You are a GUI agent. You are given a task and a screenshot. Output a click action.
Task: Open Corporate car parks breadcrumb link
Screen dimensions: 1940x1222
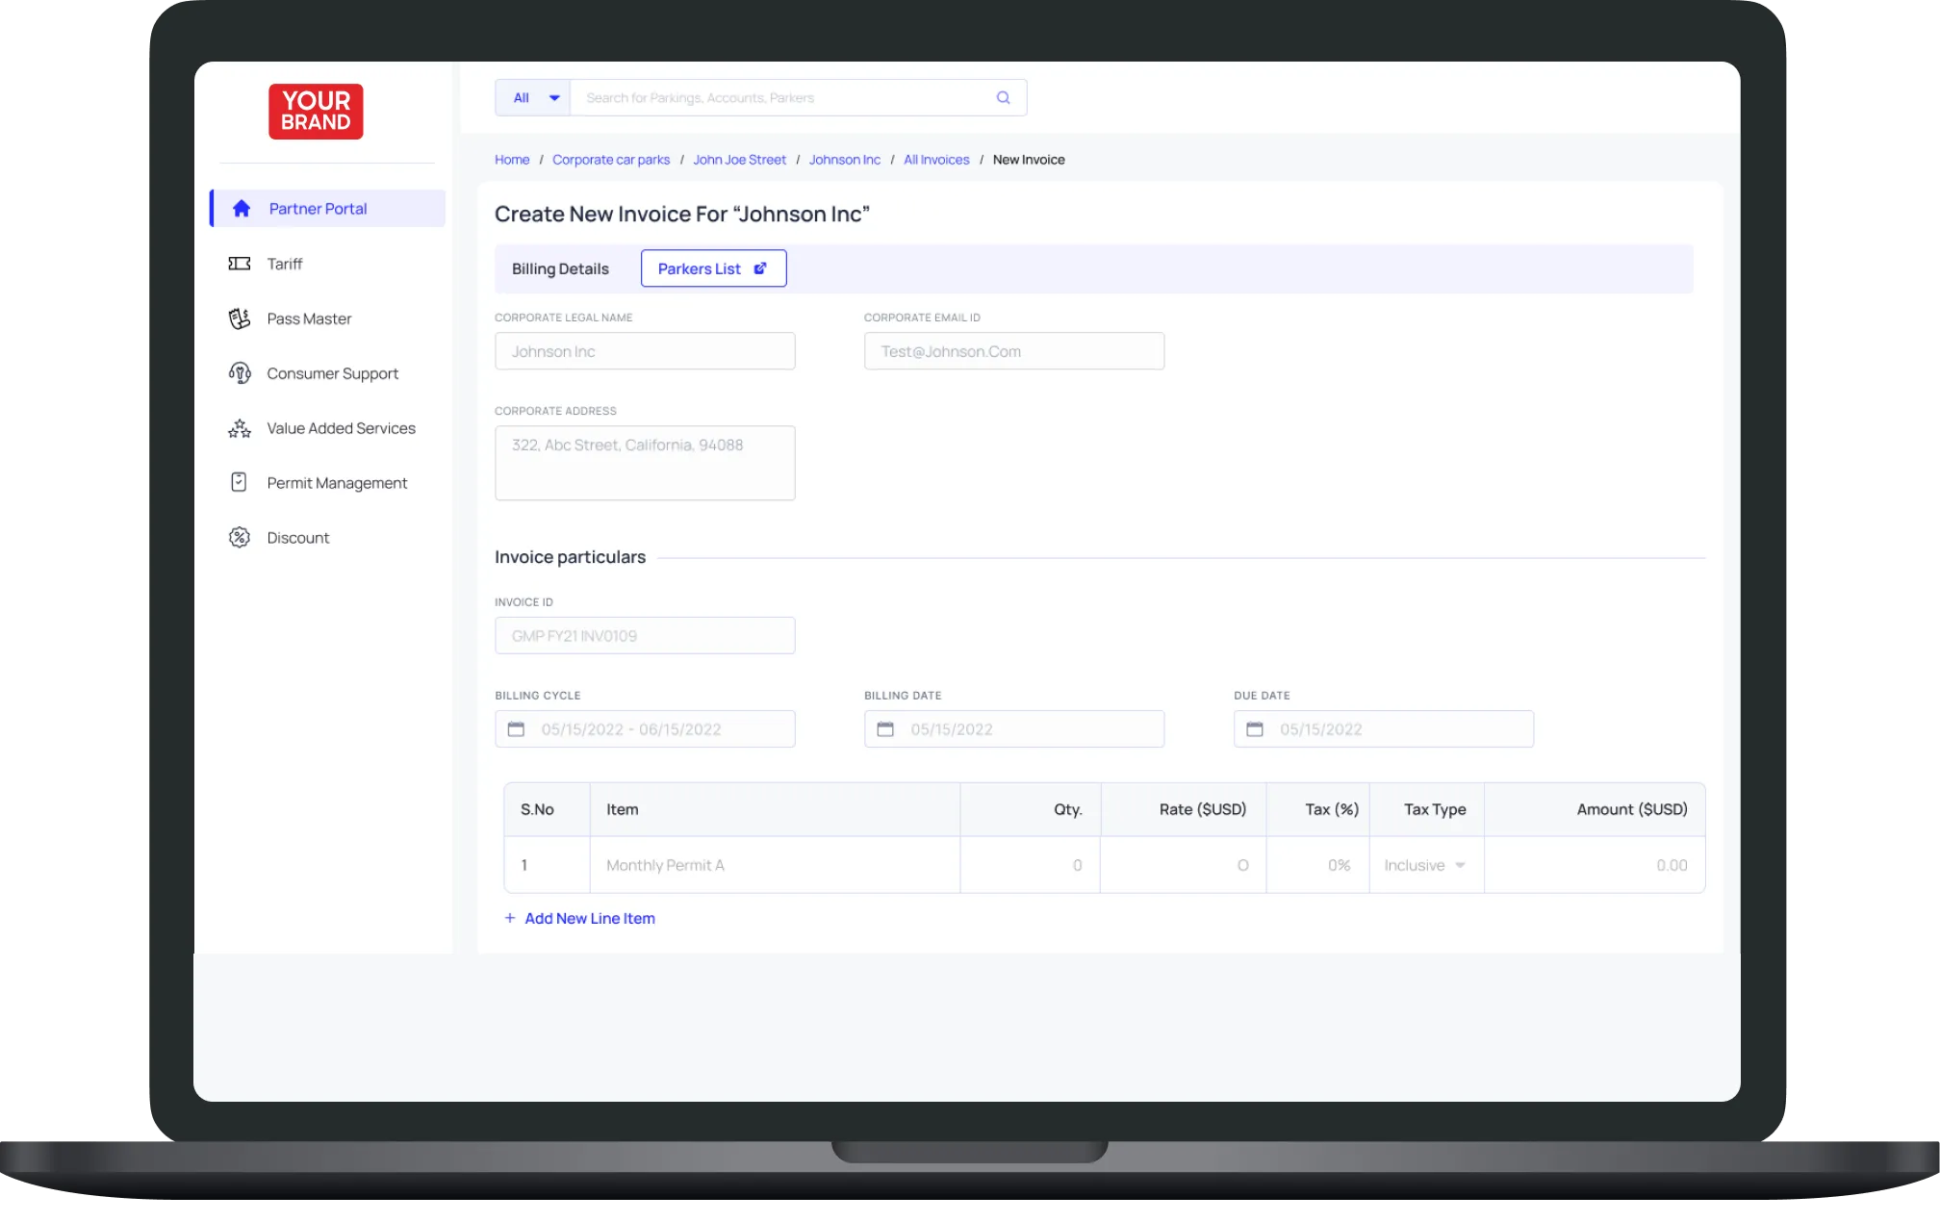[610, 160]
